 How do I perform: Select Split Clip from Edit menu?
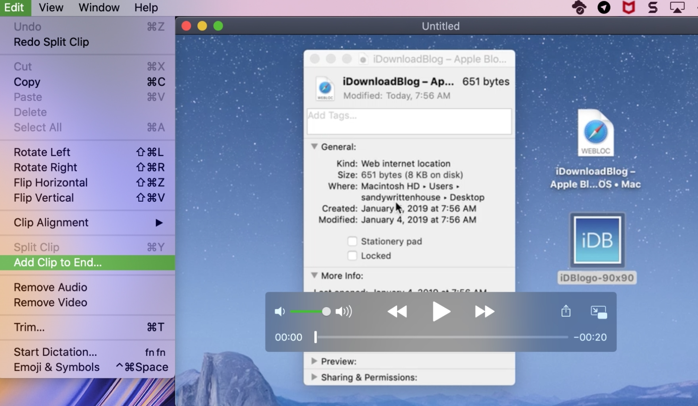click(37, 247)
